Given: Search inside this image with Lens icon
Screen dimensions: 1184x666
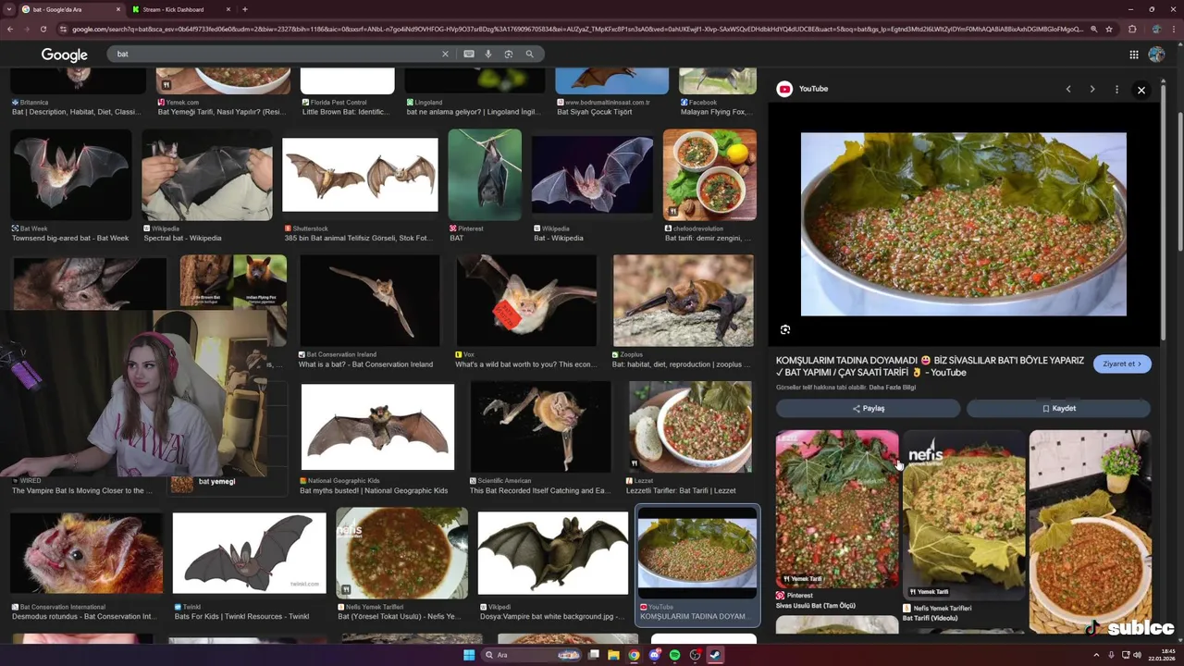Looking at the screenshot, I should (785, 329).
